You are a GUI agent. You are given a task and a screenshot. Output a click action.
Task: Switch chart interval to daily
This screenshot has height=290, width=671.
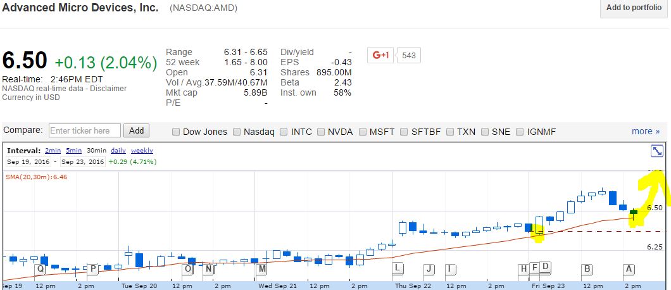(118, 151)
